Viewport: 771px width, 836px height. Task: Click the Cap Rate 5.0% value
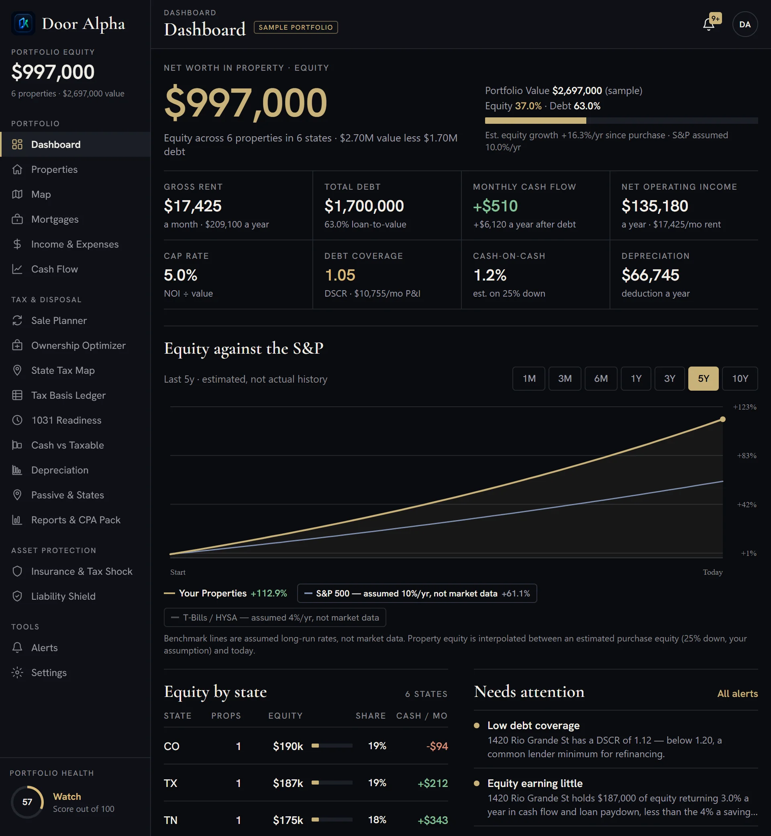(x=181, y=275)
